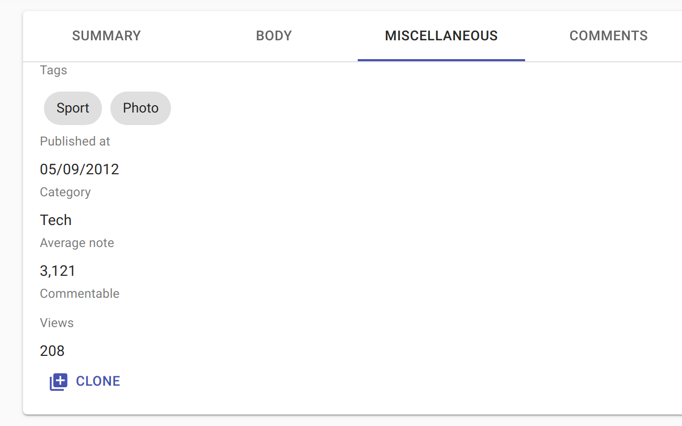
Task: Click the Average note label
Action: point(77,242)
